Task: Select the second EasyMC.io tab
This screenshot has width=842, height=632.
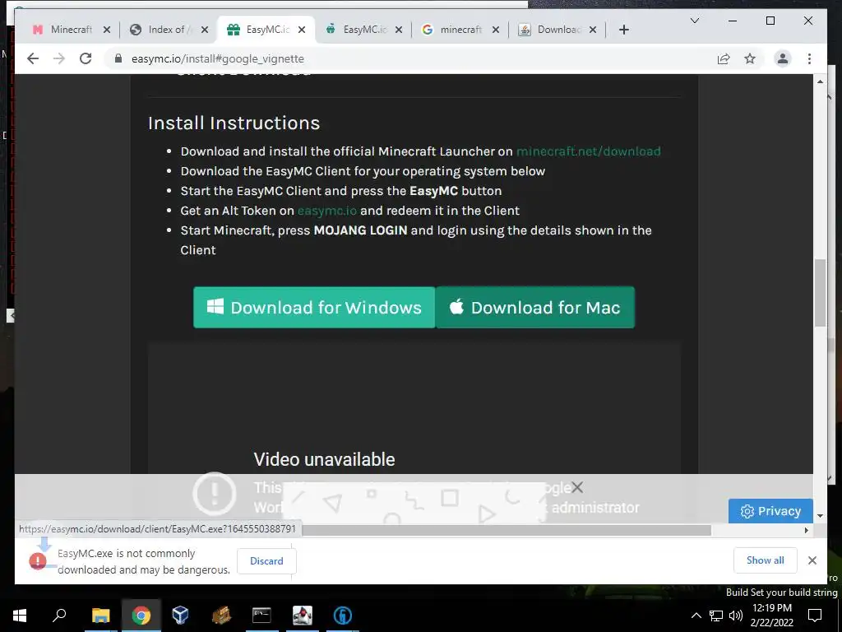Action: click(359, 30)
